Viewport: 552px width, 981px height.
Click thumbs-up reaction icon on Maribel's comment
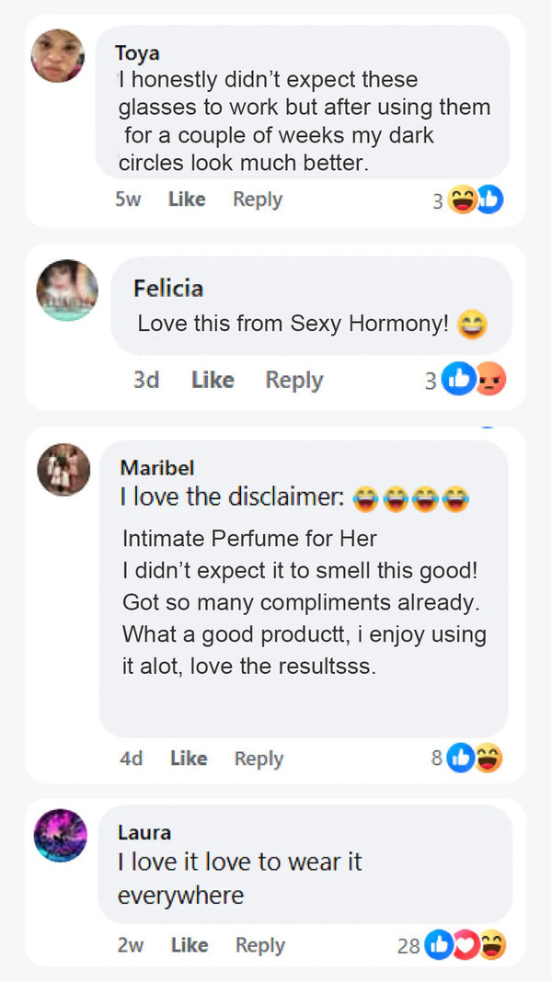click(460, 759)
